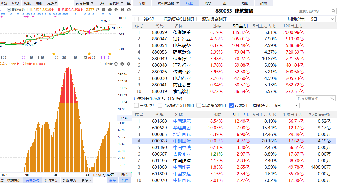Expand the 默认自选股 dropdown arrow
Viewport: 337px width, 184px height.
coord(178,3)
